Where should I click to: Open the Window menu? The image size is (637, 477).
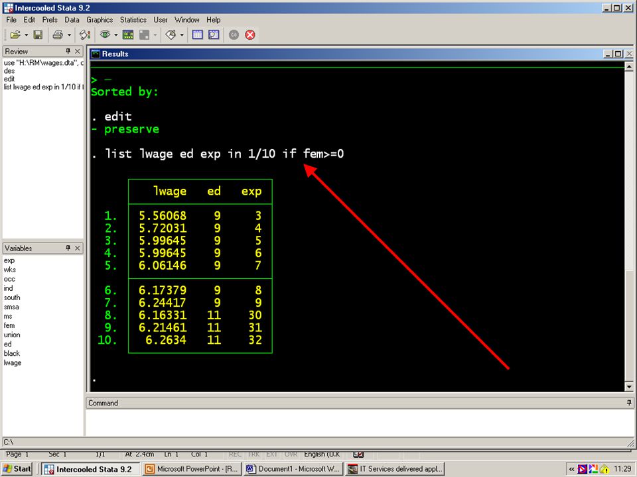187,20
